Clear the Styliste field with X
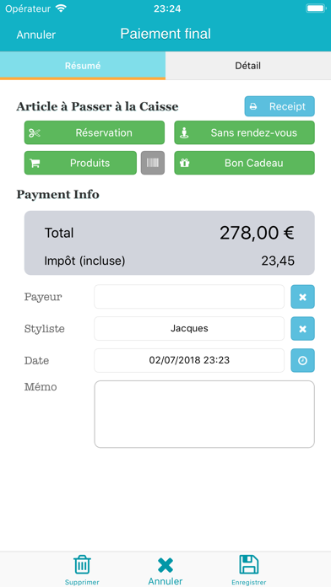331x587 pixels. [x=302, y=329]
